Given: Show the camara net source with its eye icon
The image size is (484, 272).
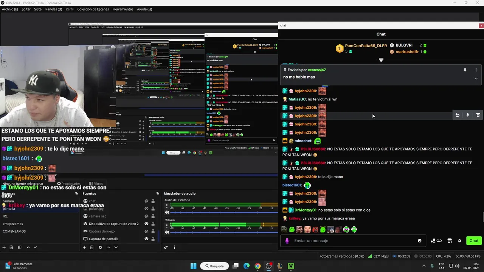Looking at the screenshot, I should [x=146, y=216].
